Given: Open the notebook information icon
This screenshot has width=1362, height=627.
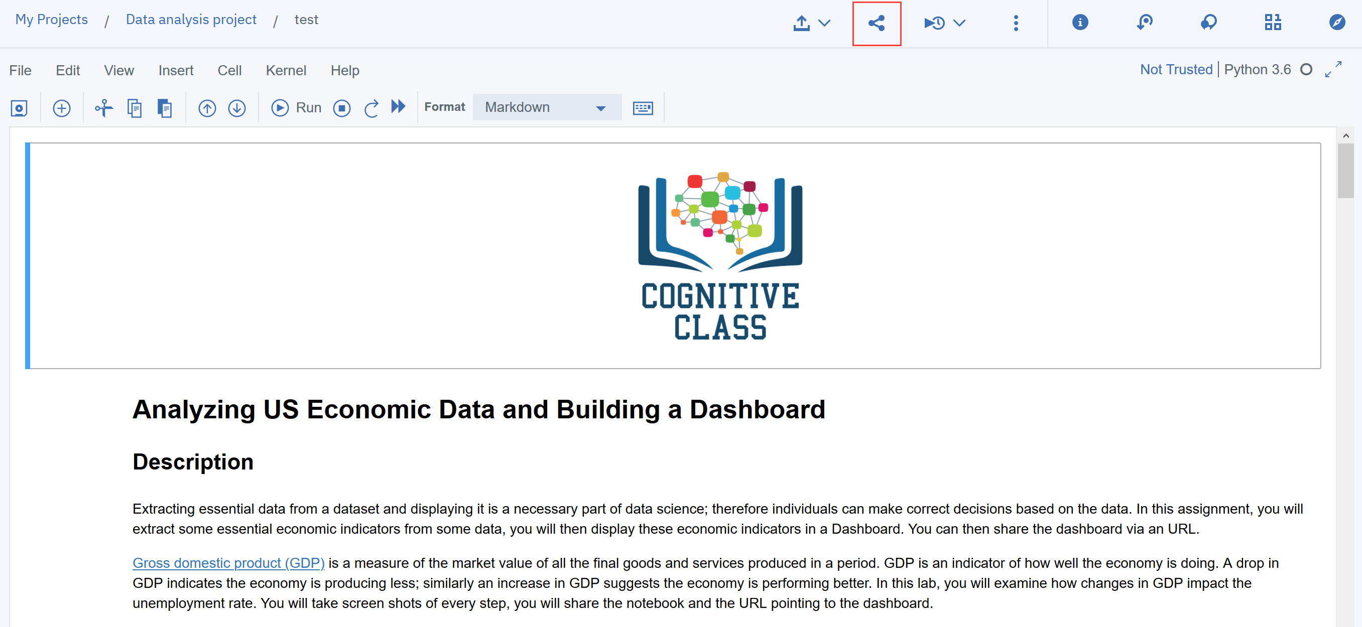Looking at the screenshot, I should tap(1080, 22).
